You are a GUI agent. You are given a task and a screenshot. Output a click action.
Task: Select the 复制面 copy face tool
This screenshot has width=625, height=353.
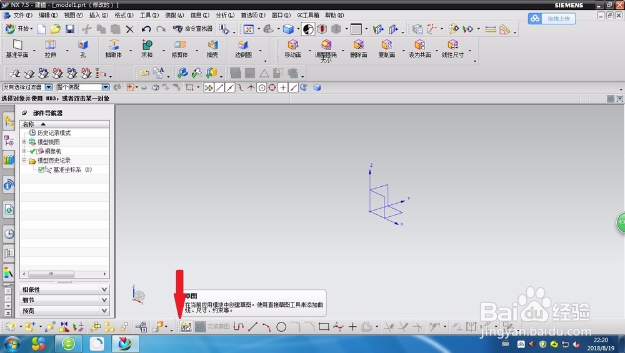387,49
